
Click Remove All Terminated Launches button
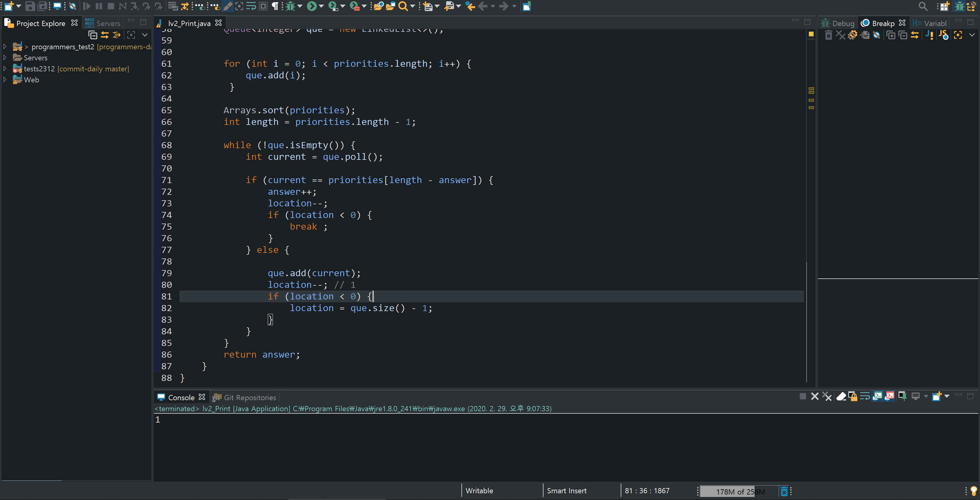tap(827, 397)
